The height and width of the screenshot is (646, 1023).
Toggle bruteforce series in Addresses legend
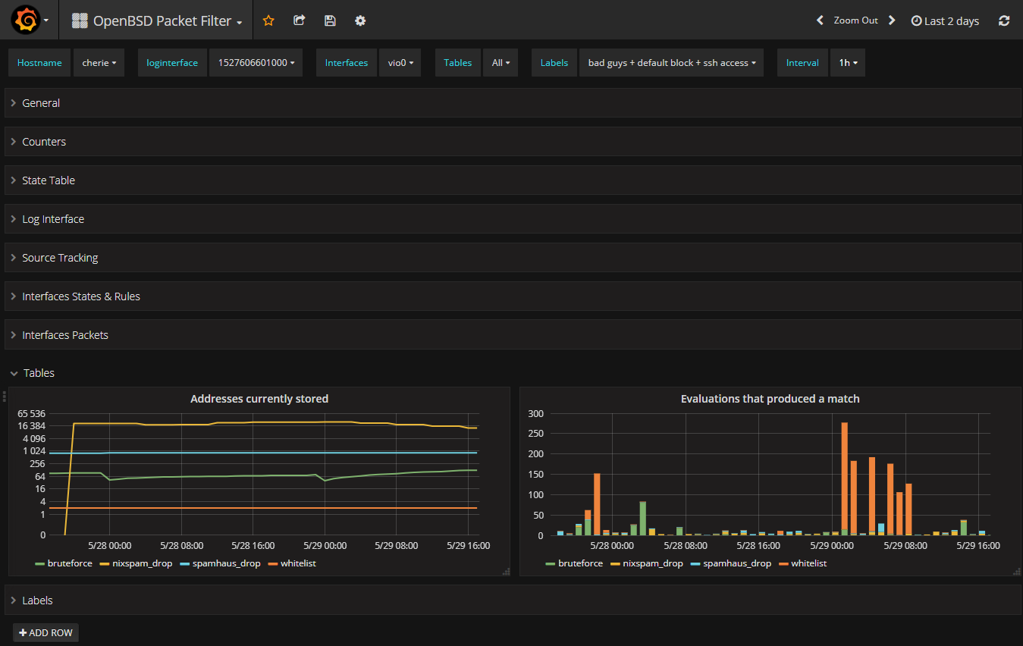pyautogui.click(x=68, y=563)
